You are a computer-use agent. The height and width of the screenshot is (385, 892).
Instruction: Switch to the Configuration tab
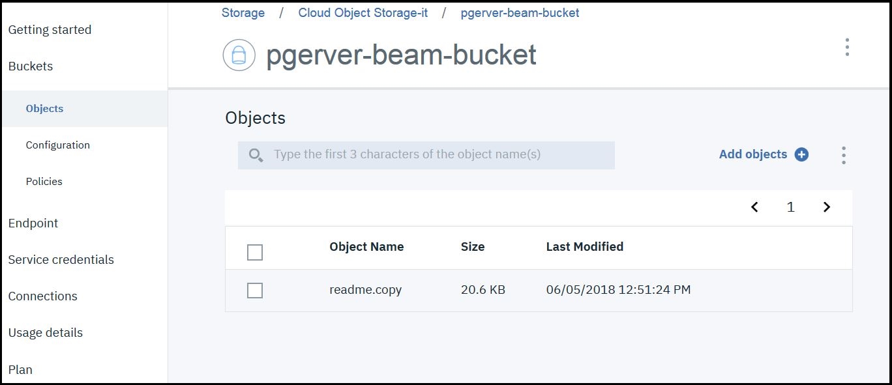[58, 145]
